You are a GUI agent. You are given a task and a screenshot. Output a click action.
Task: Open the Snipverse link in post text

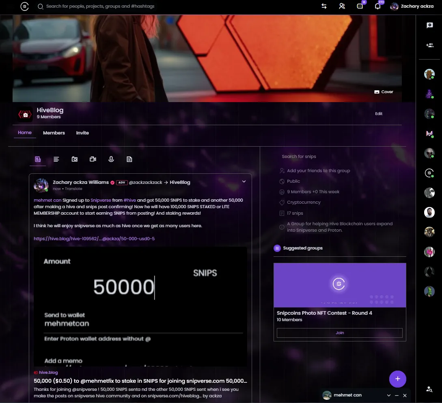101,200
